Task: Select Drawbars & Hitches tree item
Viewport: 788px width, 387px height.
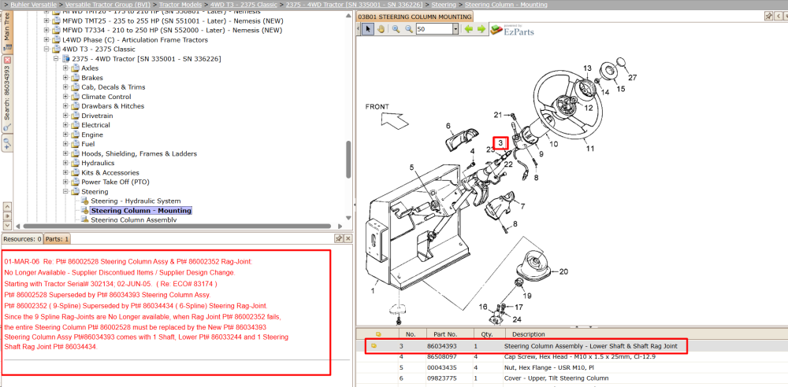Action: 113,106
